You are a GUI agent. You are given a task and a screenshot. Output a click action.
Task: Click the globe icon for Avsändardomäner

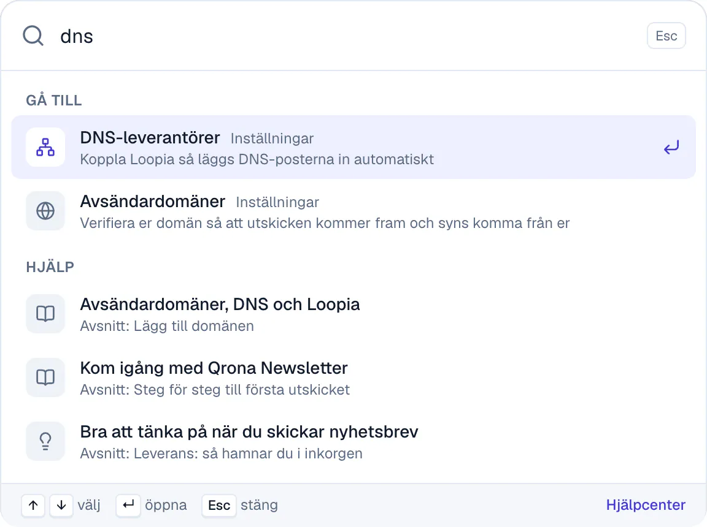45,211
